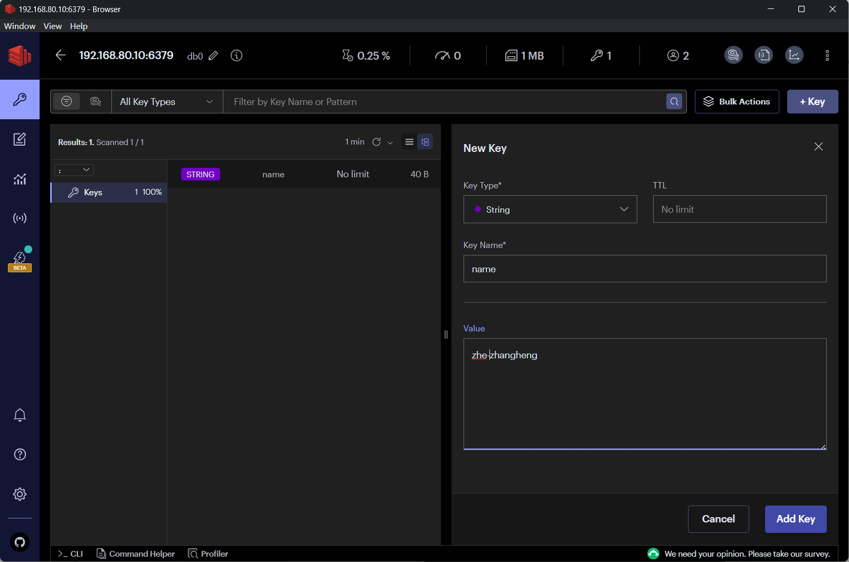The width and height of the screenshot is (849, 562).
Task: Open the Command Helper panel
Action: [136, 554]
